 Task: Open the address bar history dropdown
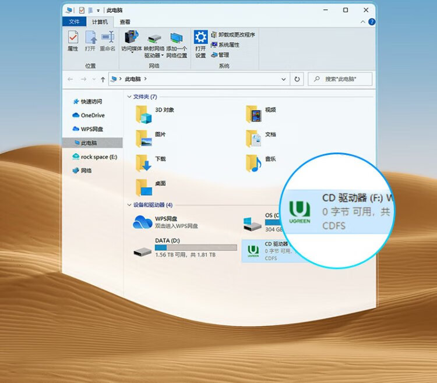284,79
